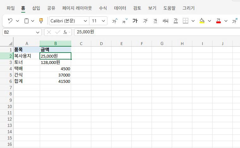Viewport: 240px width, 148px height.
Task: Open the 삽입 tab
Action: [36, 8]
